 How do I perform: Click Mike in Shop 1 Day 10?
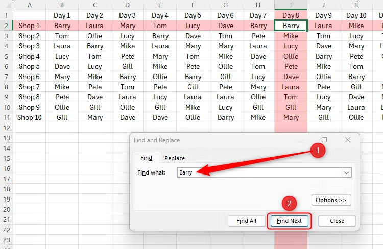point(356,26)
